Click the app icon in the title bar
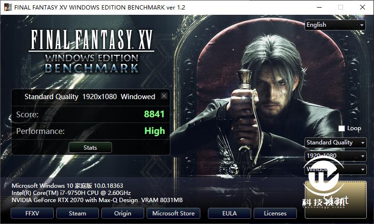 (x=8, y=7)
